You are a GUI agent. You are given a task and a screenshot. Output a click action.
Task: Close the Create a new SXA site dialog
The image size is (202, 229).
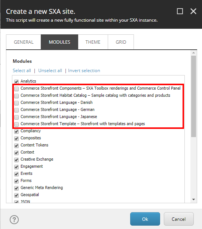pos(193,11)
